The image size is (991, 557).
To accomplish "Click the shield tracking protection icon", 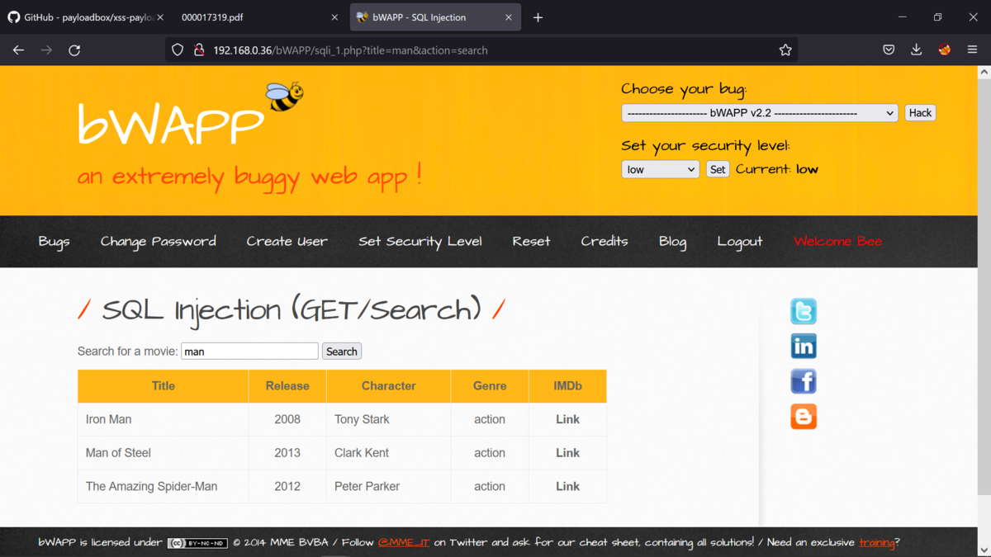I will point(178,50).
